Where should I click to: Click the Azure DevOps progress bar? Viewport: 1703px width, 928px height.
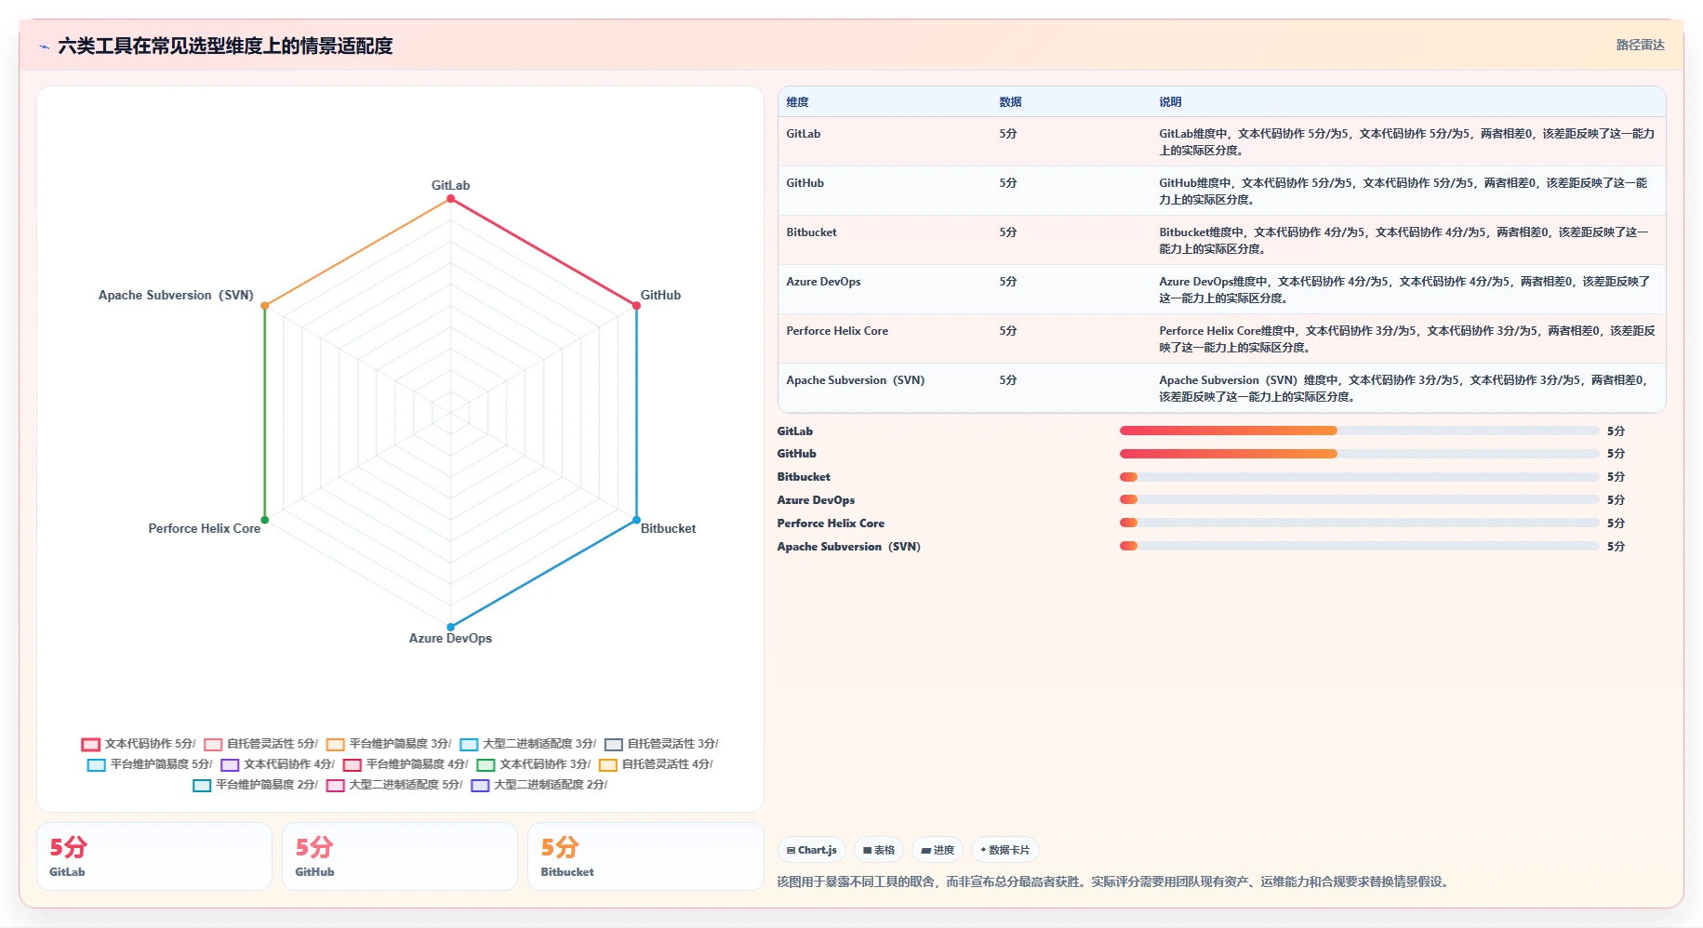[1359, 500]
